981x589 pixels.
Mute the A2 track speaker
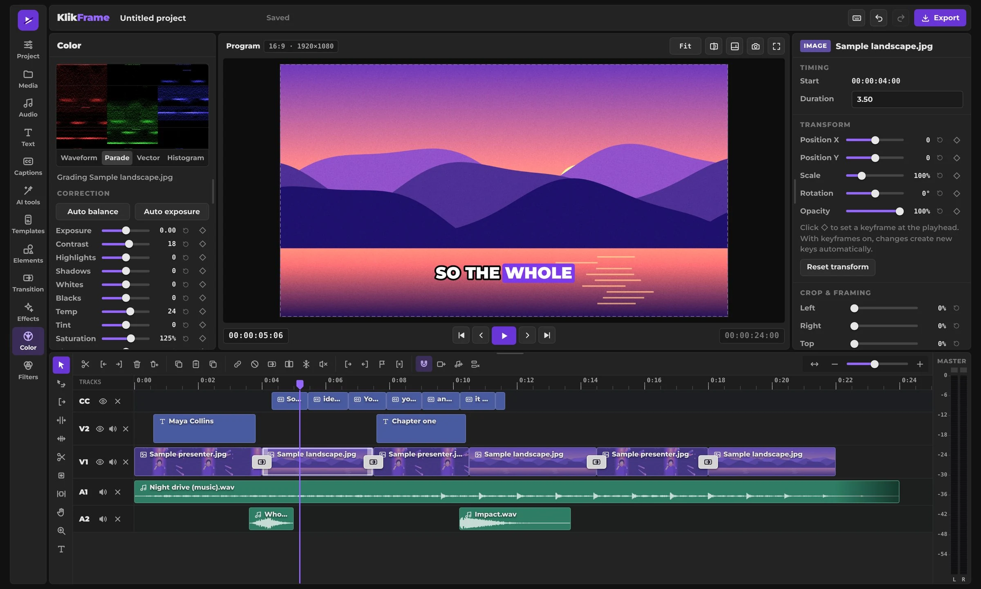pos(103,519)
